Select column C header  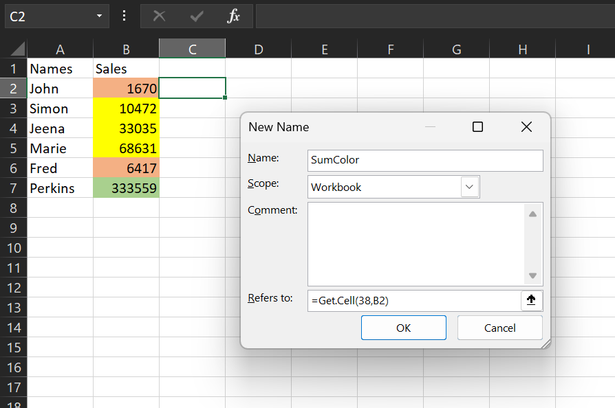pyautogui.click(x=192, y=49)
